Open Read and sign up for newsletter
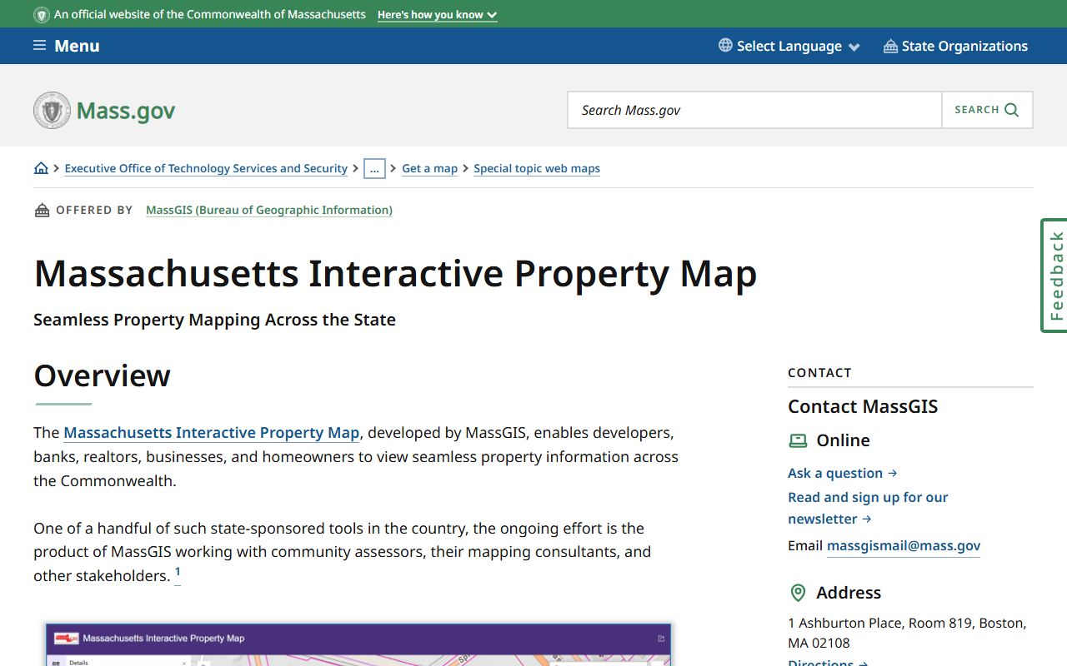The image size is (1067, 666). pyautogui.click(x=868, y=508)
